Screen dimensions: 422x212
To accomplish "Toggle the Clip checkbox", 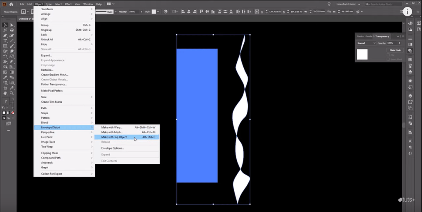I will click(388, 55).
